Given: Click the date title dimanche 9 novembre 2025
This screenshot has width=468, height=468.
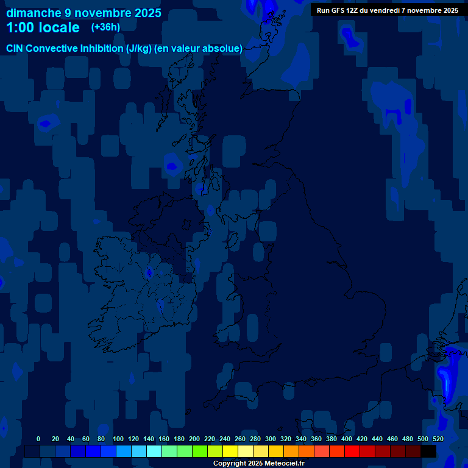Looking at the screenshot, I should click(84, 13).
